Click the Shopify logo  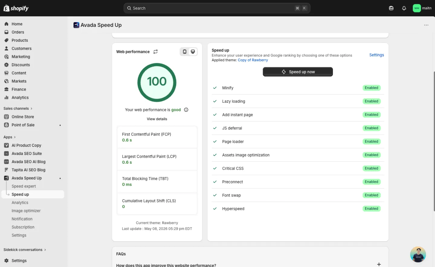tap(16, 8)
